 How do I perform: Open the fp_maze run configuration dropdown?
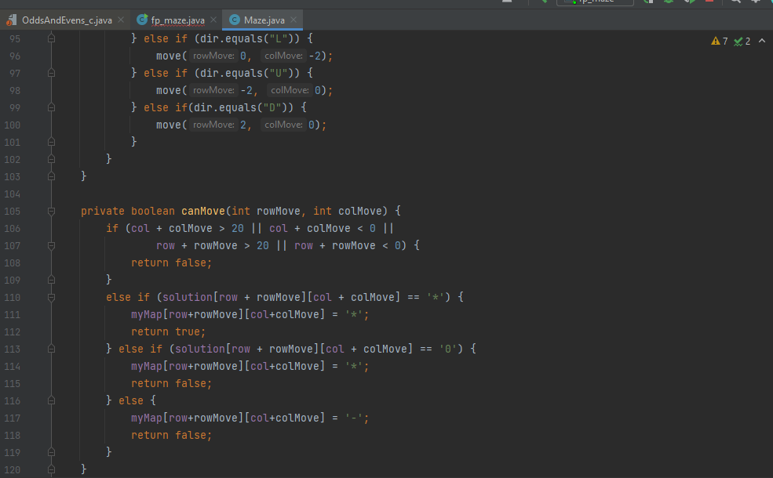(595, 2)
